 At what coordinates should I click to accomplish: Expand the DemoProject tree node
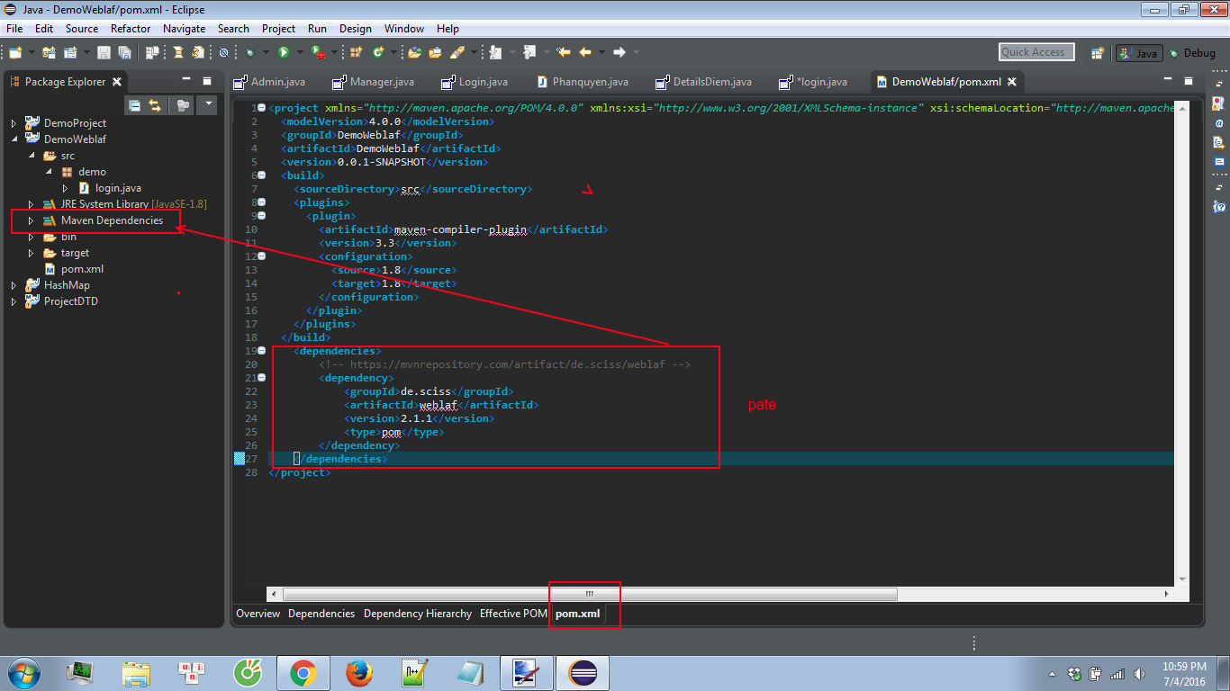point(14,123)
